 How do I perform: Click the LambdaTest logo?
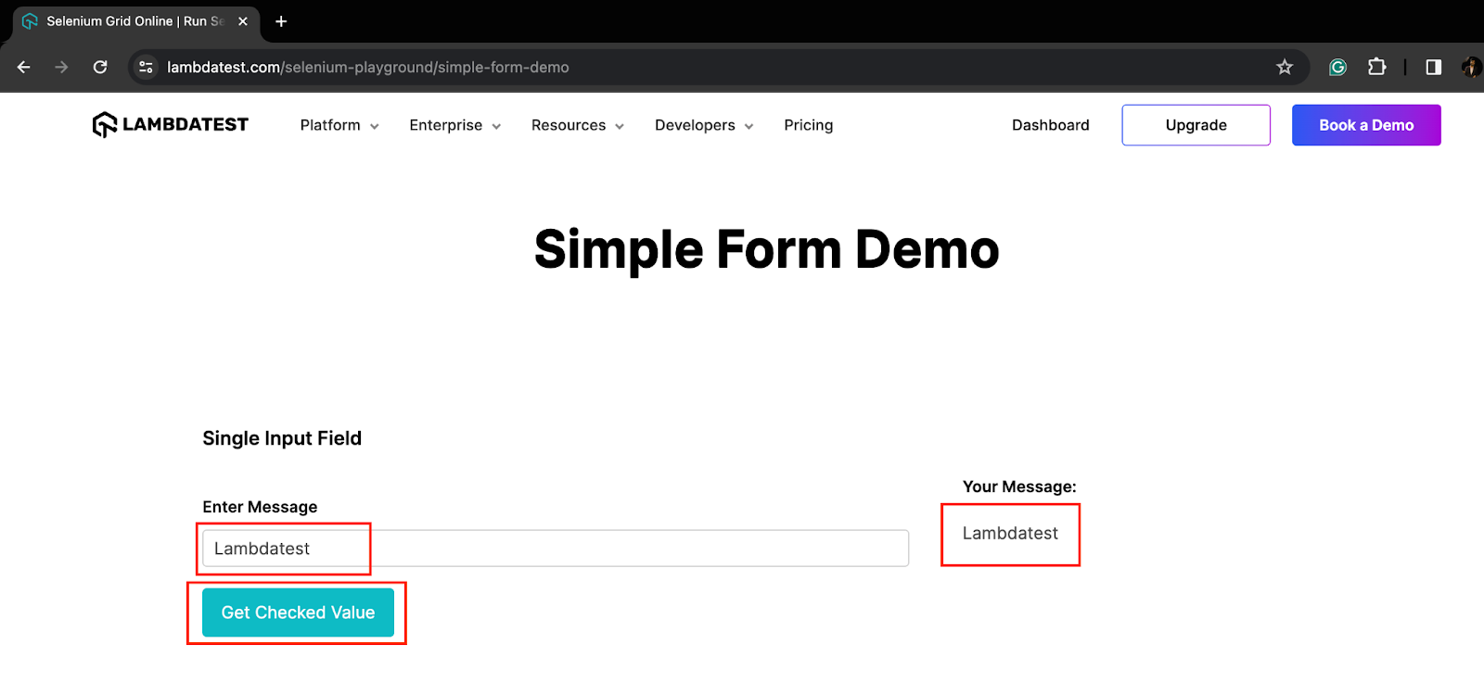tap(171, 124)
